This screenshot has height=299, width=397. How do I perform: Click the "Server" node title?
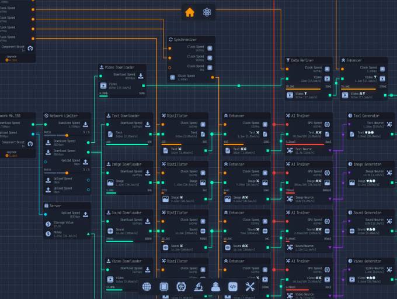pos(55,205)
